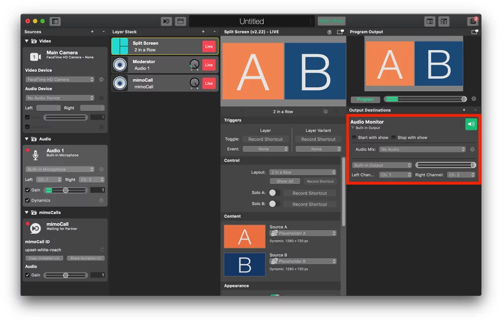Remove an output destination with minus icon
The image size is (502, 323).
(475, 110)
